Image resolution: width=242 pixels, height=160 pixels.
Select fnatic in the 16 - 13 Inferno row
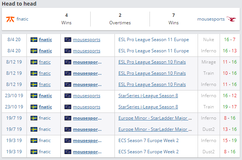click(45, 51)
